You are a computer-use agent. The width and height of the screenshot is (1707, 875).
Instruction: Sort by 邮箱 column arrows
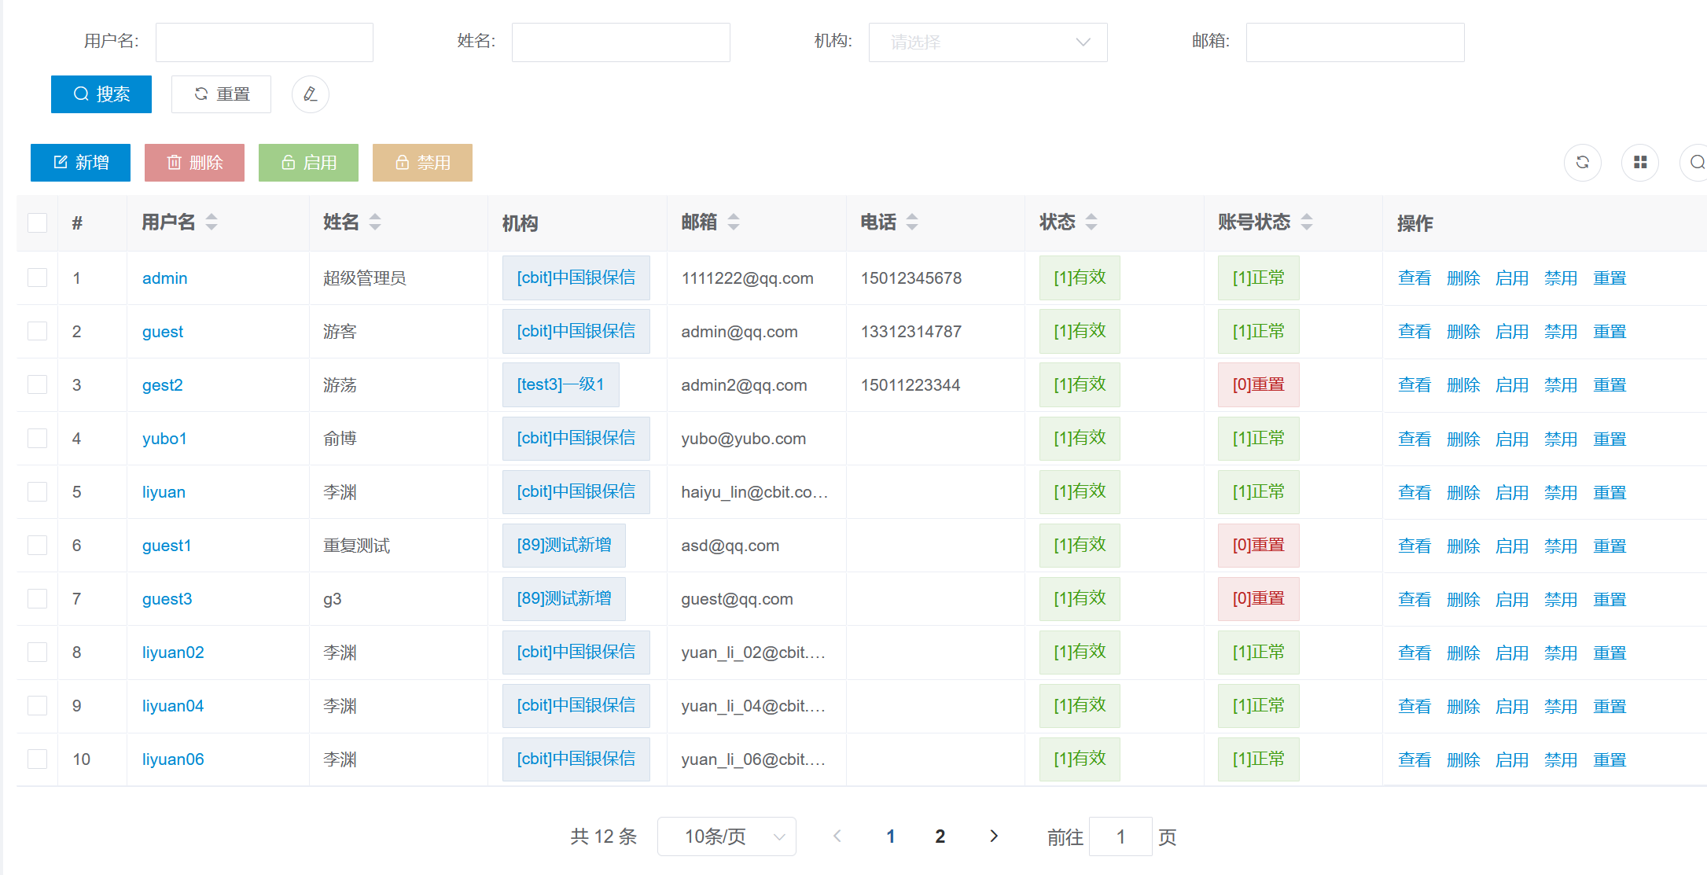tap(734, 222)
